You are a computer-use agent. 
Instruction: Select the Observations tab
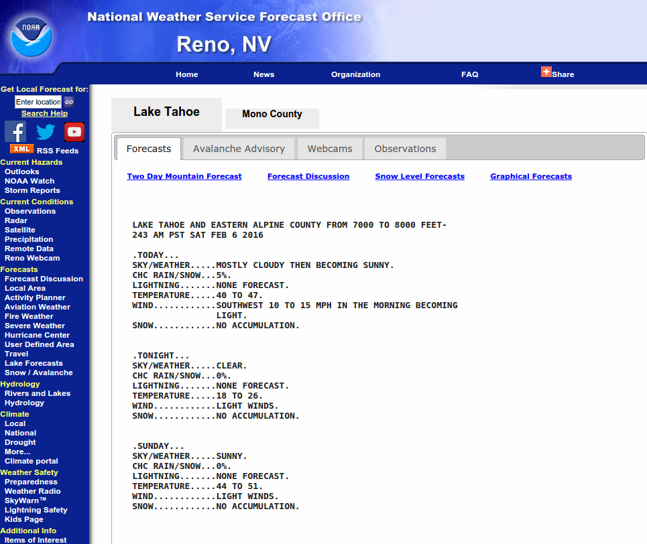[x=405, y=149]
